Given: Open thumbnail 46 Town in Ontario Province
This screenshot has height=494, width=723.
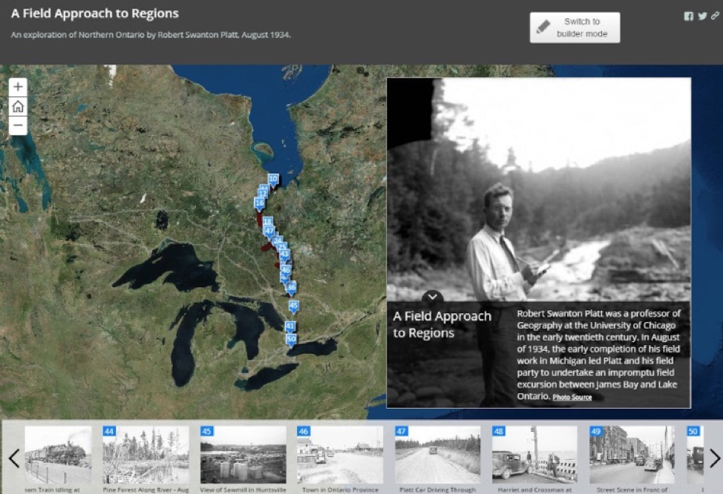Looking at the screenshot, I should click(x=340, y=455).
